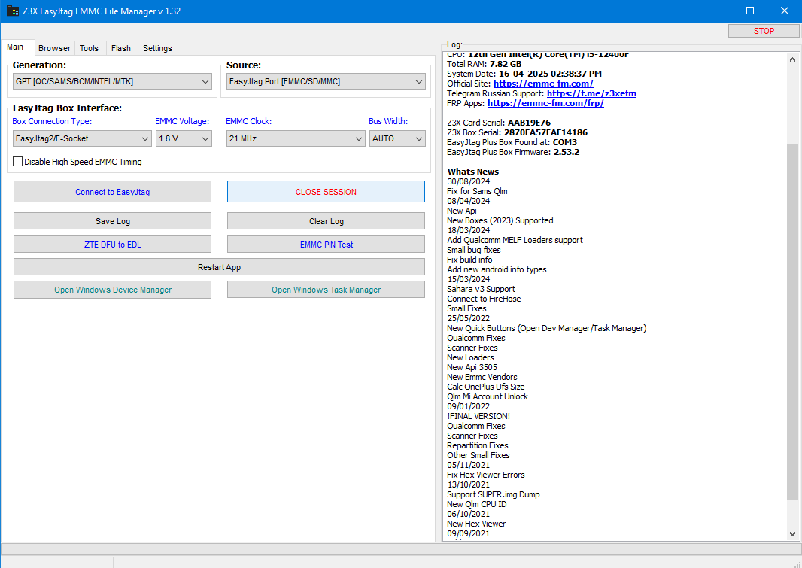Image resolution: width=802 pixels, height=568 pixels.
Task: Maximize the EMMC File Manager window
Action: point(750,11)
